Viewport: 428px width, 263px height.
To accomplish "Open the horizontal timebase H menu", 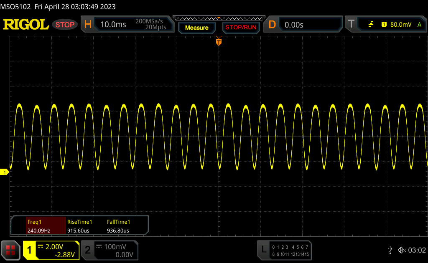I will tap(88, 25).
